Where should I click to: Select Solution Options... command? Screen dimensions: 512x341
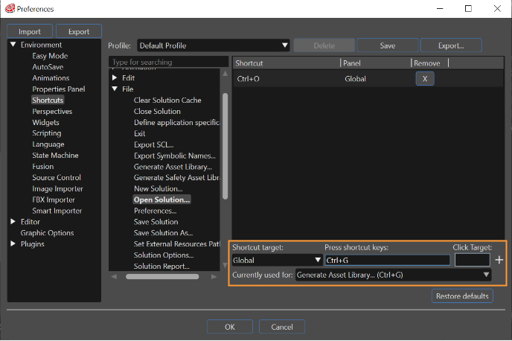[164, 255]
